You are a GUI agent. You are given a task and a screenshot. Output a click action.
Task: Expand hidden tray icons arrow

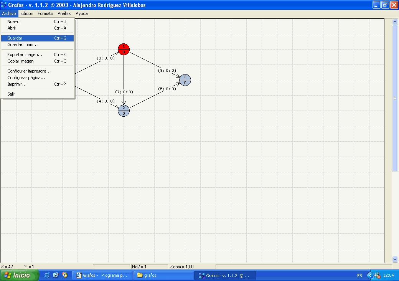pos(370,275)
